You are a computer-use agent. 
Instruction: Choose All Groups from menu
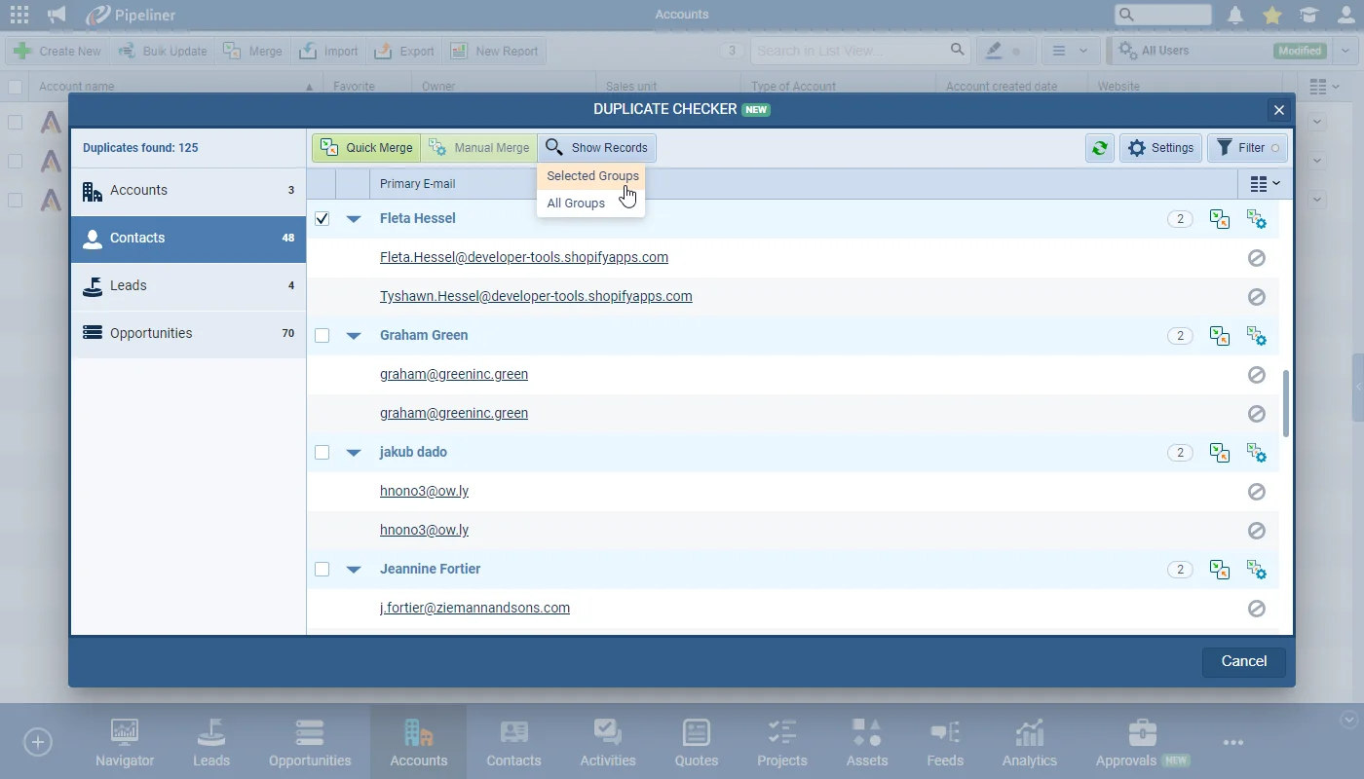pyautogui.click(x=590, y=204)
